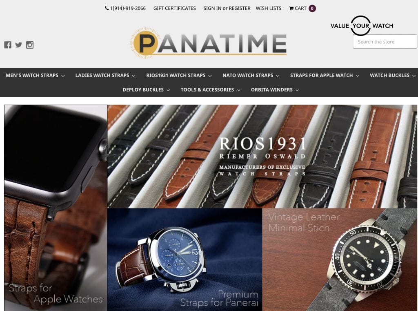Open the Wish Lists link
Image resolution: width=418 pixels, height=311 pixels.
click(269, 8)
